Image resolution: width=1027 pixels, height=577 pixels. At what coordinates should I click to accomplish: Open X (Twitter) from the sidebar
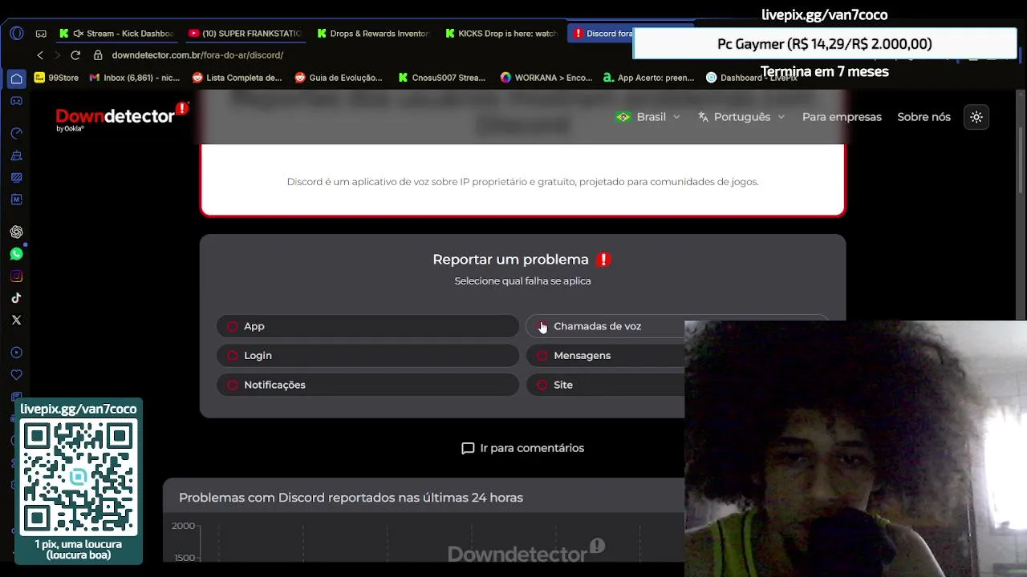16,320
